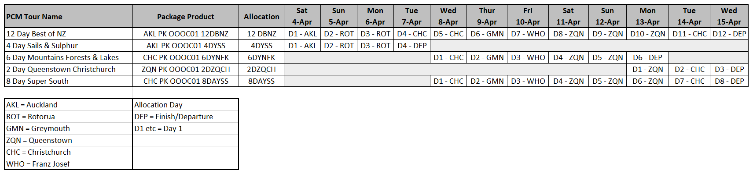The height and width of the screenshot is (174, 753).
Task: Select the 2DZQCH allocation cell
Action: (261, 69)
